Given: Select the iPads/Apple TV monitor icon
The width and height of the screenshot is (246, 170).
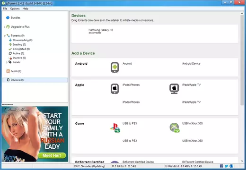Looking at the screenshot, I should click(x=174, y=89).
